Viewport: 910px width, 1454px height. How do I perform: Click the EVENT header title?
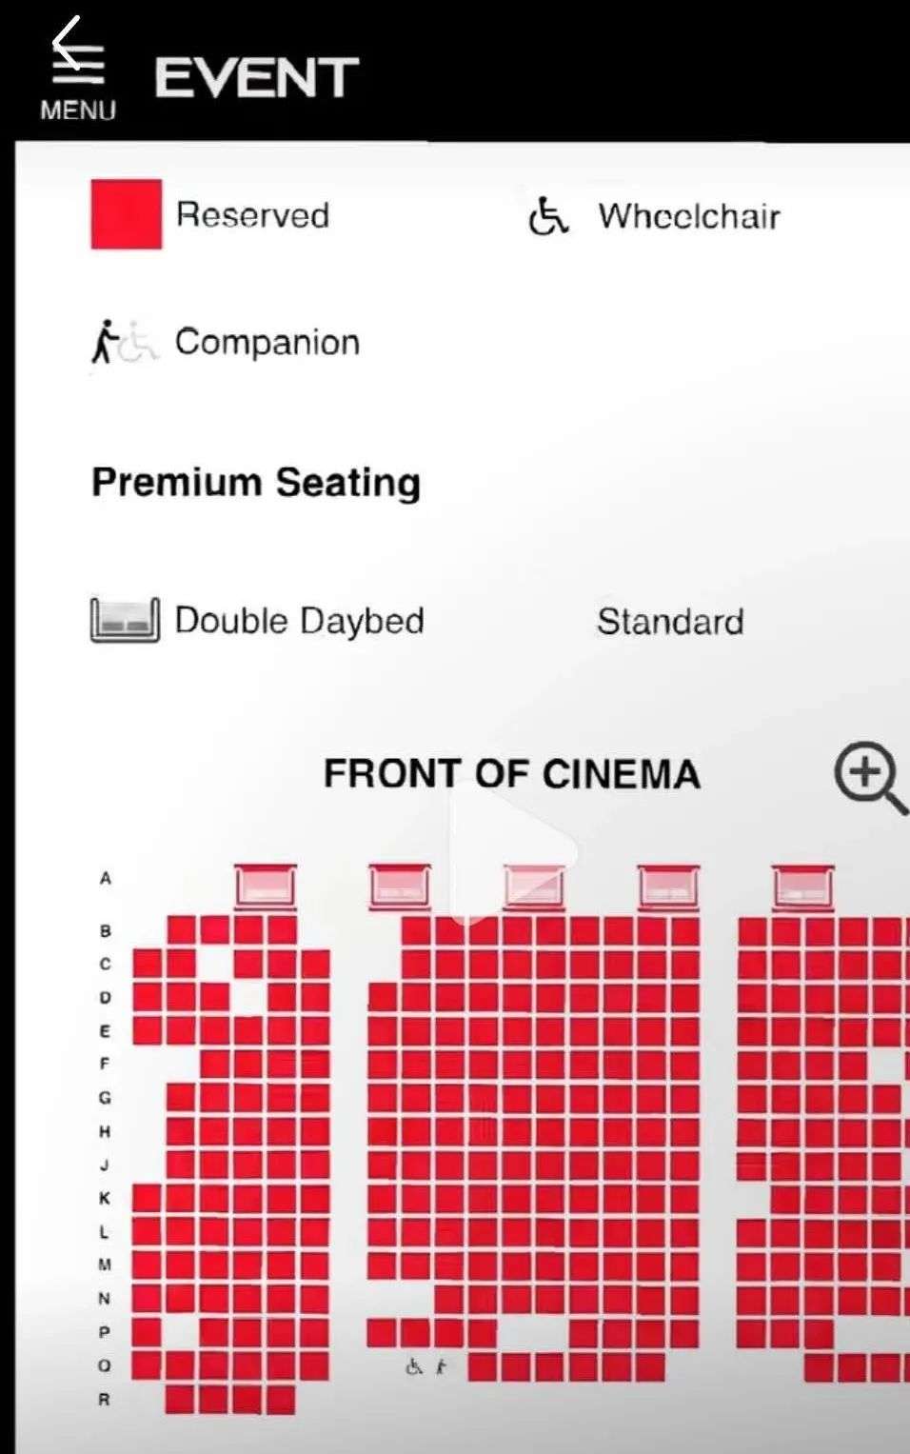[x=256, y=78]
